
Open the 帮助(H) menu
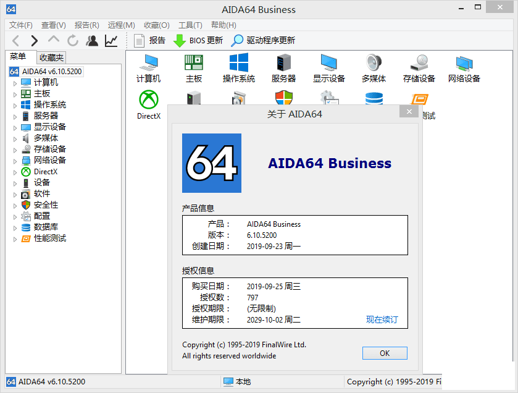(x=223, y=25)
